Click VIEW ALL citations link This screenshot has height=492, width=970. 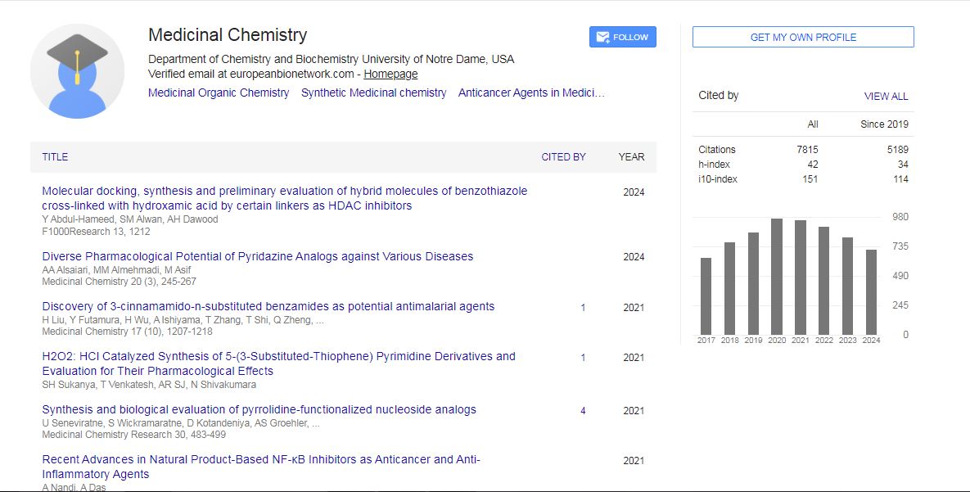886,96
